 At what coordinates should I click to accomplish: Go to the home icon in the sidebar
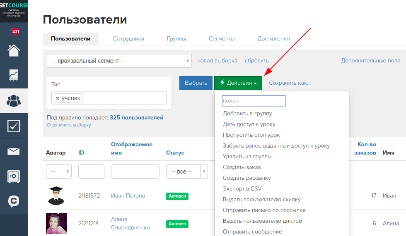(14, 50)
